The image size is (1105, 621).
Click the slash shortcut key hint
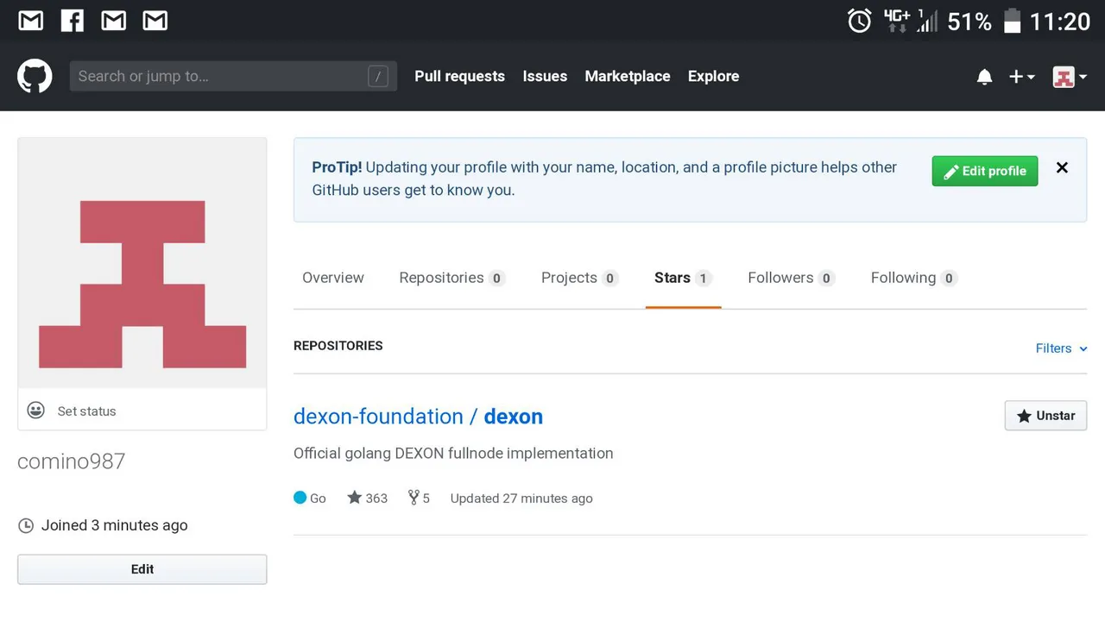point(377,76)
